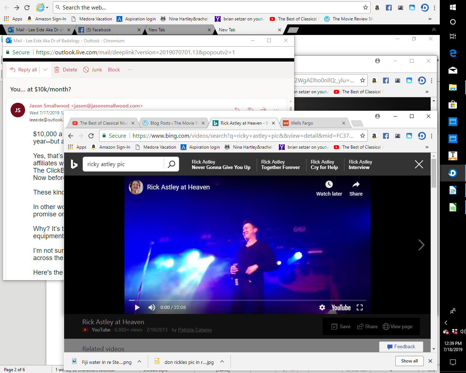Open YouTube player settings gear
This screenshot has width=466, height=373.
point(322,307)
